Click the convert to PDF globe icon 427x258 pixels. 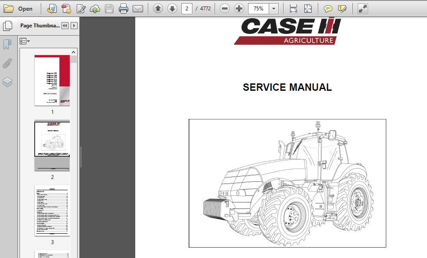click(x=52, y=9)
